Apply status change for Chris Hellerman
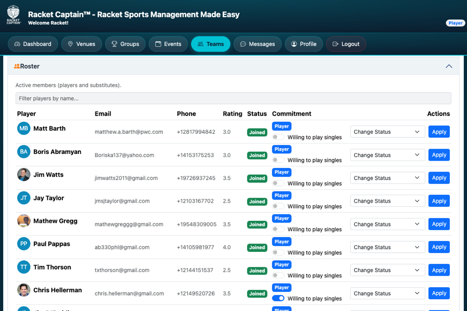 click(x=439, y=293)
